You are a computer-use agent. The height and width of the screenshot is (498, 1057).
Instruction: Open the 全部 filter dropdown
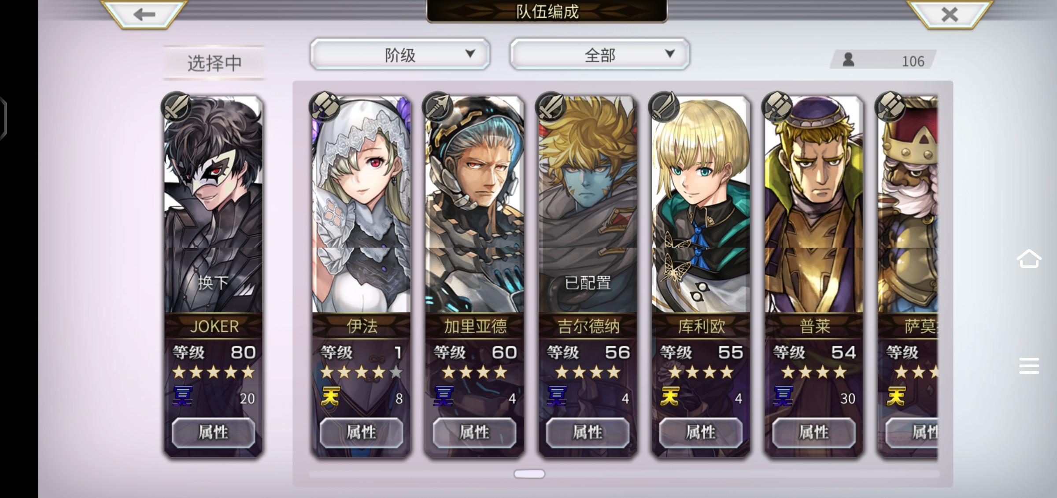coord(600,54)
